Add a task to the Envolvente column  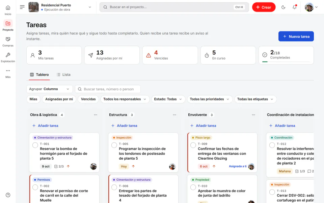(x=203, y=126)
